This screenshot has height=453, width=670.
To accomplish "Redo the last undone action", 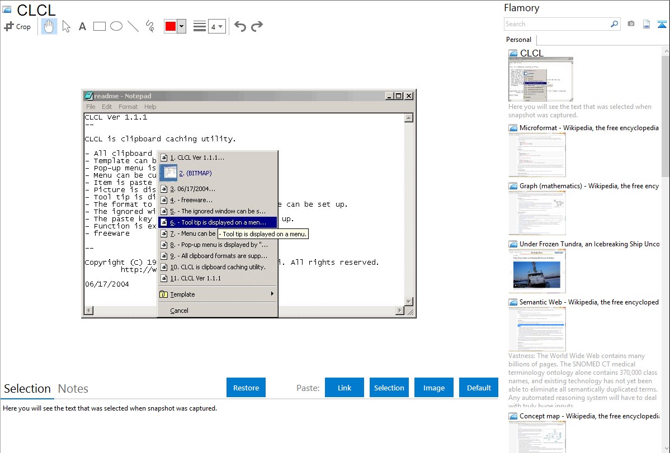I will (x=257, y=26).
